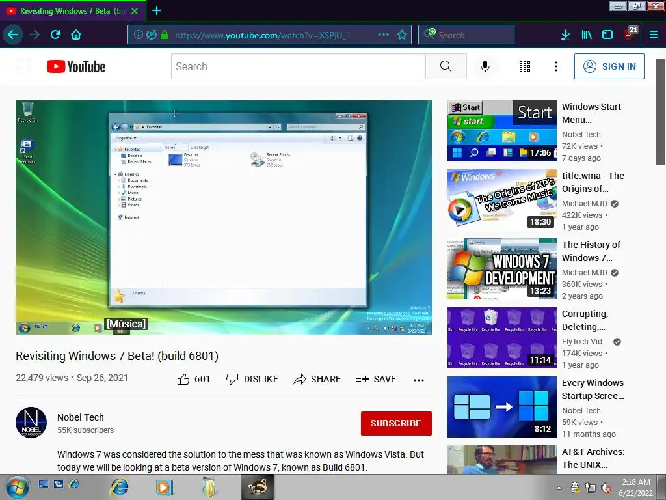This screenshot has width=666, height=500.
Task: Click the uBlock extension icon with badge 21
Action: (630, 34)
